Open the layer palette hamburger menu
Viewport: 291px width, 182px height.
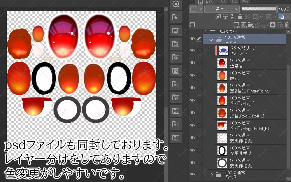pyautogui.click(x=192, y=2)
